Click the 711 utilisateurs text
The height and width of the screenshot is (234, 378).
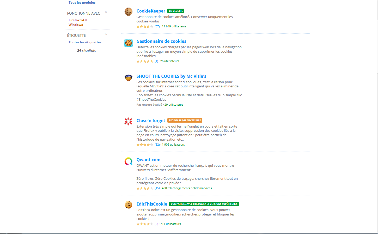170,224
